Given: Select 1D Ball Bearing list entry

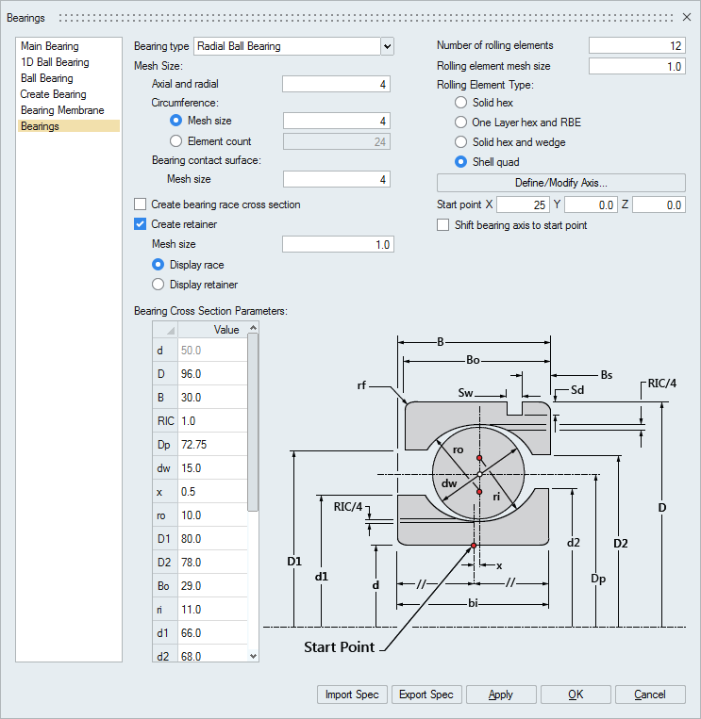Looking at the screenshot, I should 55,62.
